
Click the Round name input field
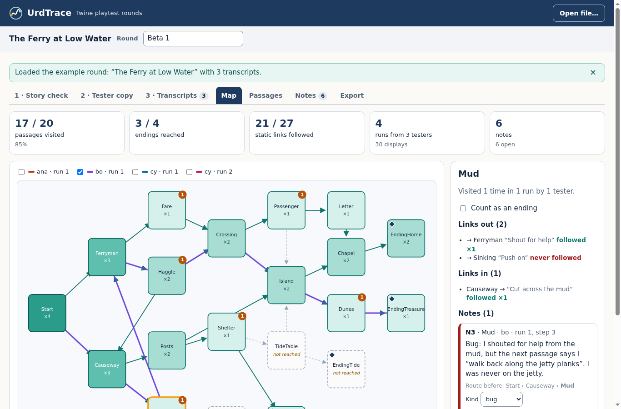193,39
